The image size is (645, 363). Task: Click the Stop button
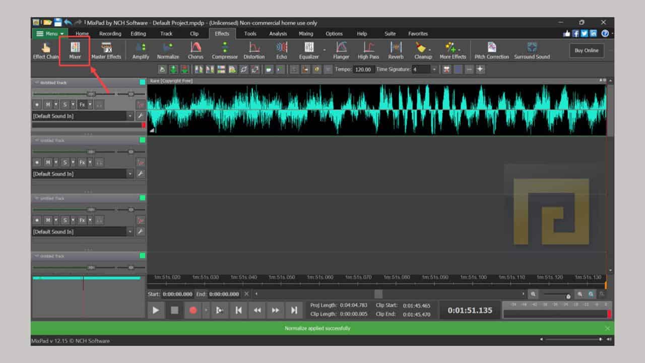pos(174,310)
